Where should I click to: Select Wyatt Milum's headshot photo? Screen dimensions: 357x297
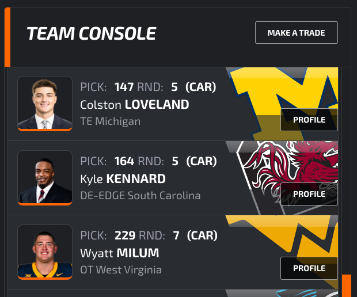[45, 252]
